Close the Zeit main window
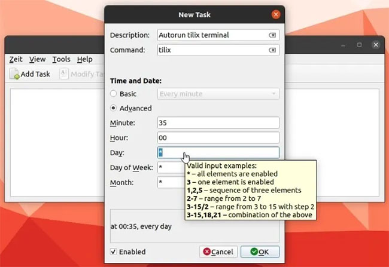Image resolution: width=389 pixels, height=267 pixels. [x=376, y=45]
